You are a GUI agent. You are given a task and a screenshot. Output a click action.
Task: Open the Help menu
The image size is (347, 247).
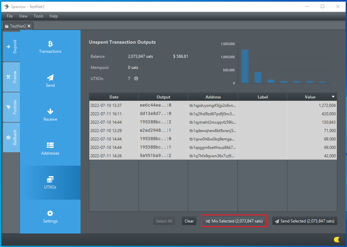point(54,16)
